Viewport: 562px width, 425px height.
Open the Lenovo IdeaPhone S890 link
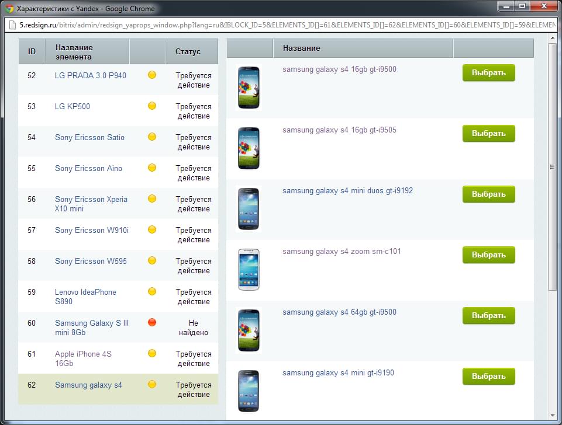tap(85, 297)
